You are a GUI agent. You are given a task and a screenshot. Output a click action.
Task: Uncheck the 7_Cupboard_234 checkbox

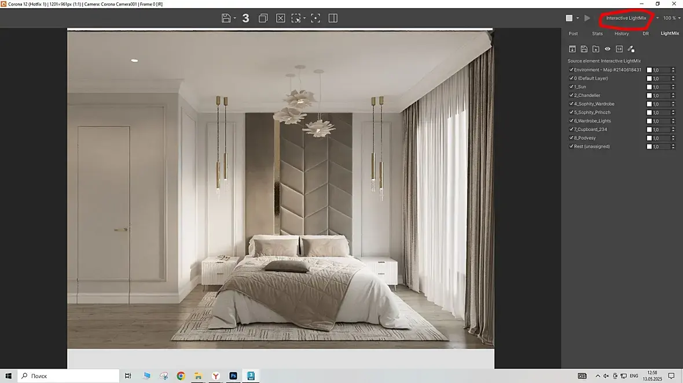tap(571, 129)
